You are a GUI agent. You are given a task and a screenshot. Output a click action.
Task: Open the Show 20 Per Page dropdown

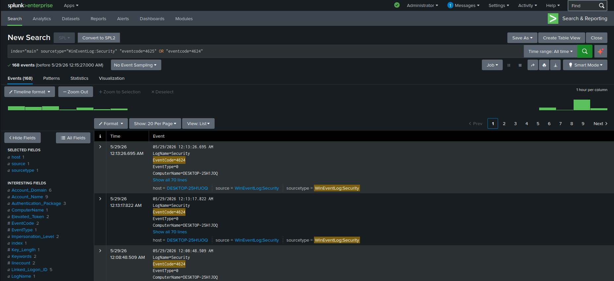pyautogui.click(x=155, y=123)
